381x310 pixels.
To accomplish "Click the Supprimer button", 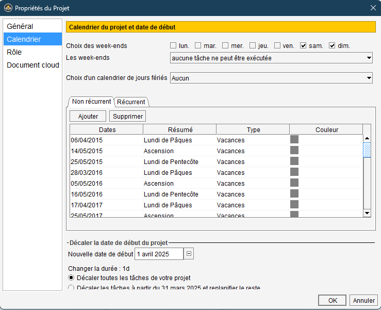I will click(x=127, y=116).
